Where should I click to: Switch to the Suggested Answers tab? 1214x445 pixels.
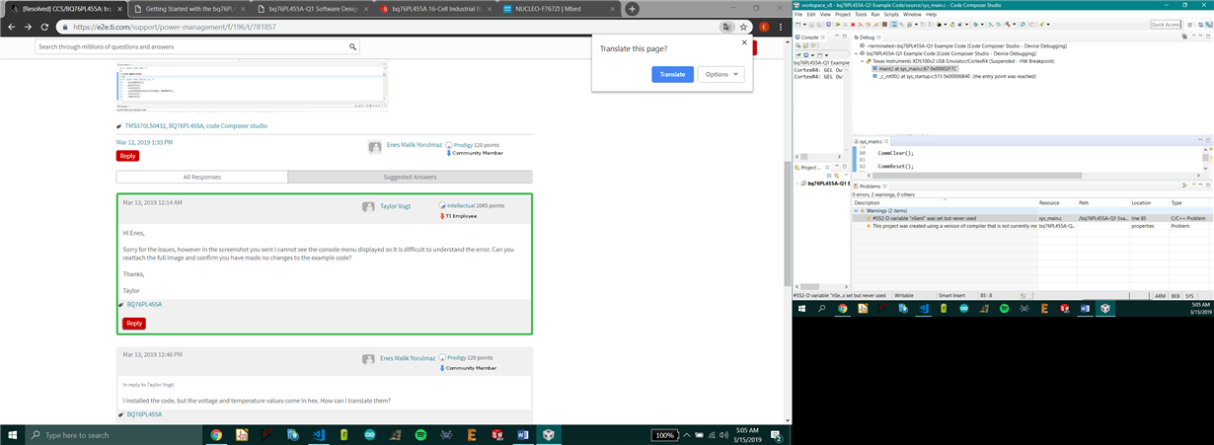pyautogui.click(x=410, y=178)
